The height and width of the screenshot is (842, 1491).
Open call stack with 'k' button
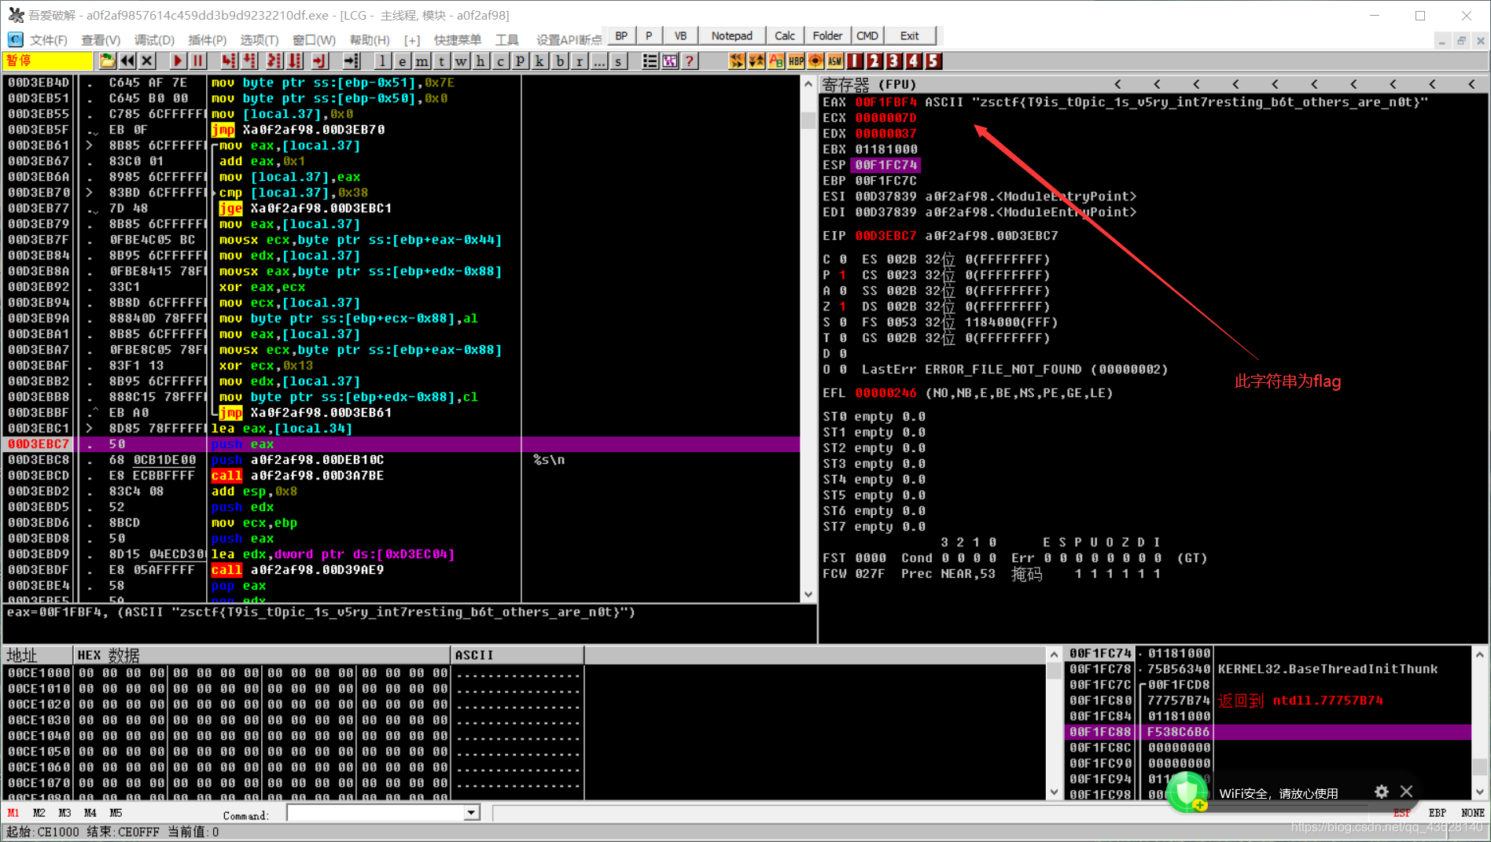pos(539,61)
